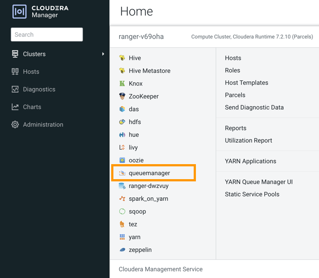Click the hue service icon
This screenshot has height=278, width=319.
(x=122, y=135)
